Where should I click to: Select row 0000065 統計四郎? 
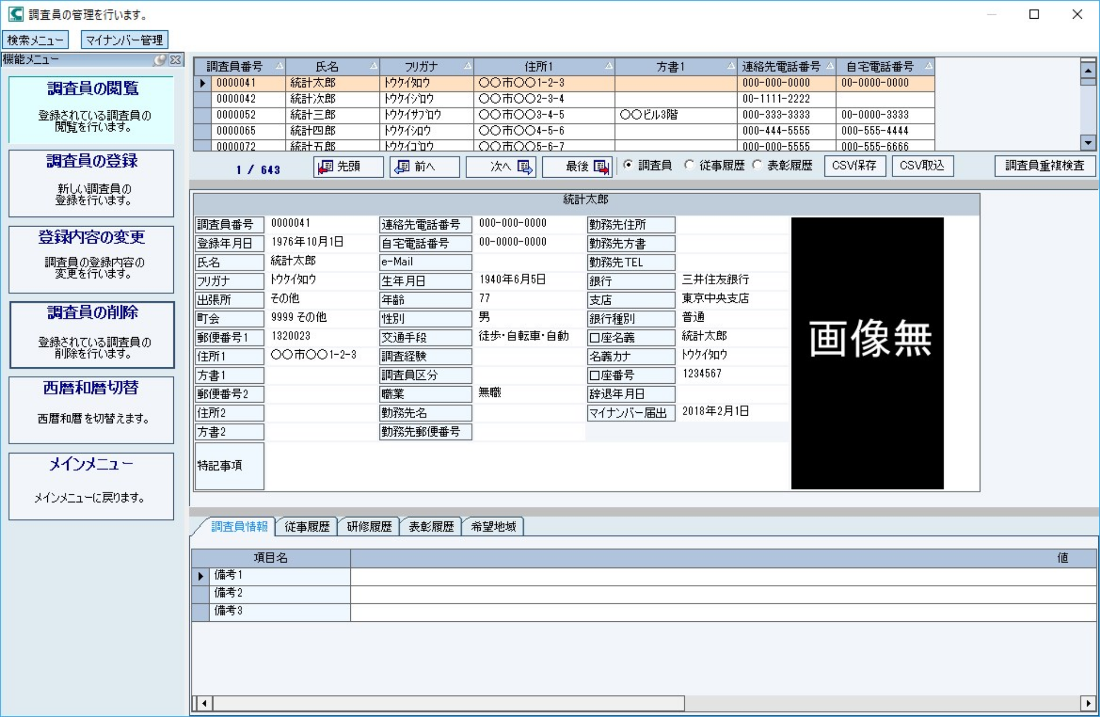[564, 131]
